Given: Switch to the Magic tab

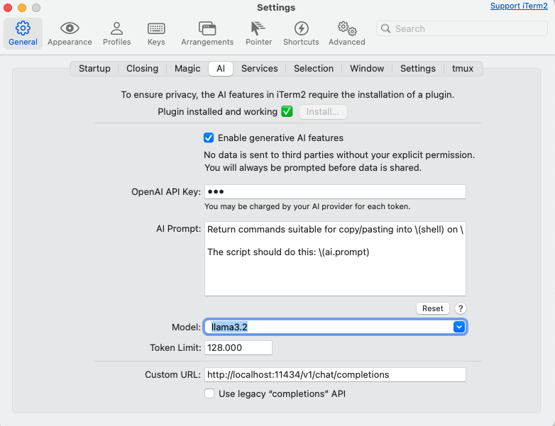Looking at the screenshot, I should point(187,69).
